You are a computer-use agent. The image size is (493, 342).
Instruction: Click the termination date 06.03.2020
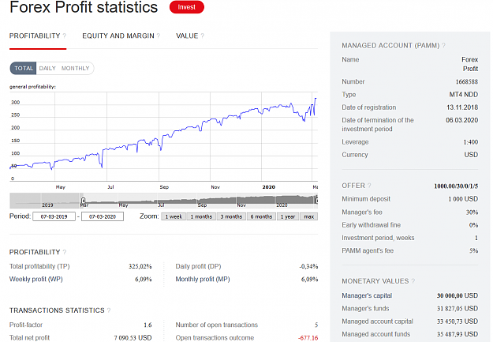pos(462,120)
